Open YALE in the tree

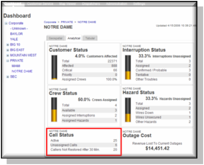[14, 39]
